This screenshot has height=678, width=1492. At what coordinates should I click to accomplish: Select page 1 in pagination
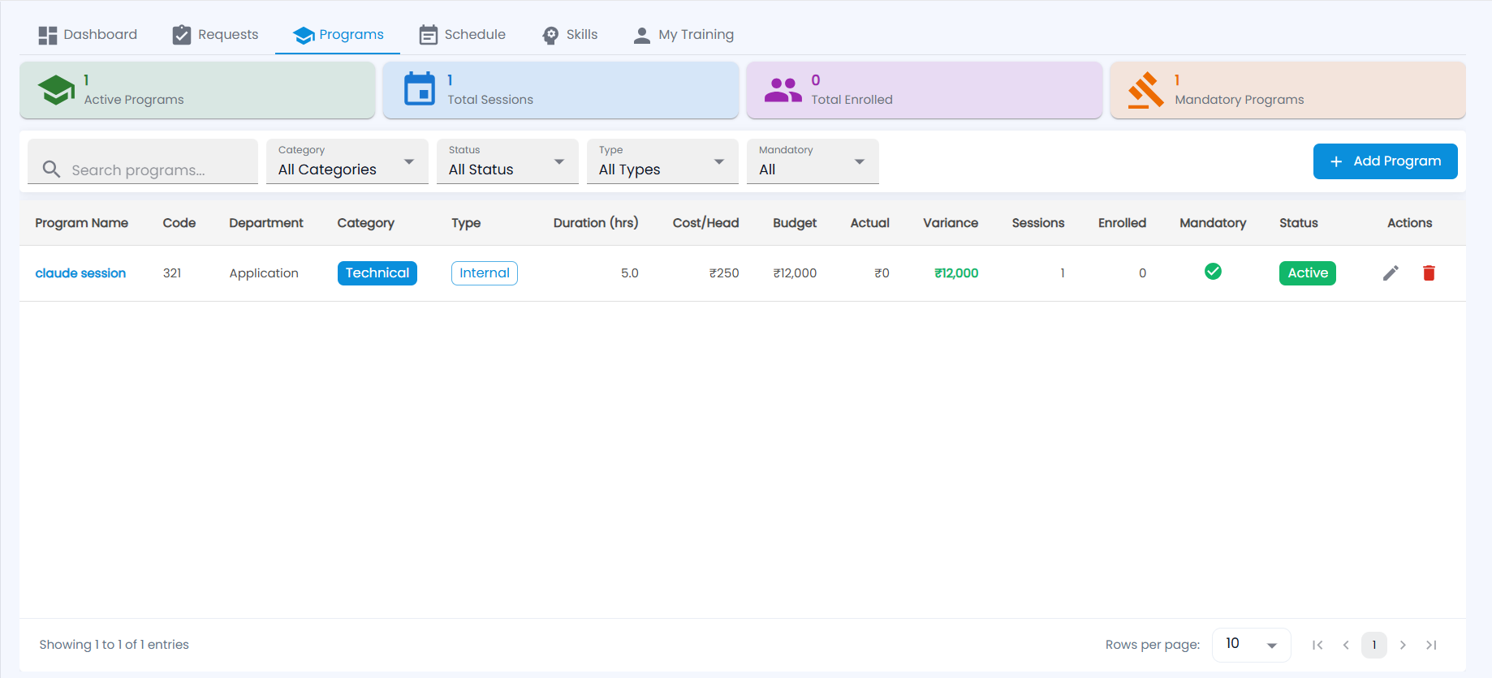pyautogui.click(x=1374, y=646)
